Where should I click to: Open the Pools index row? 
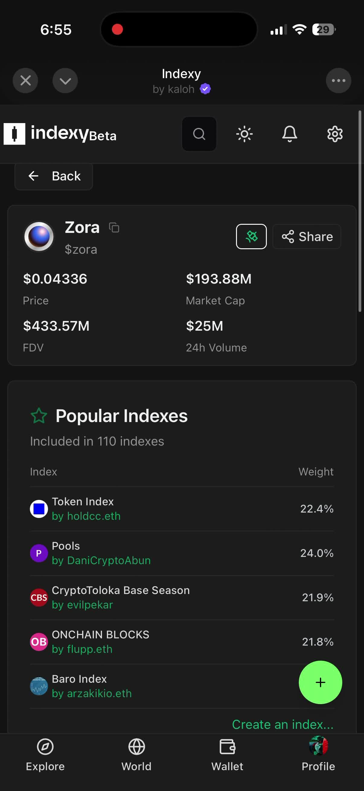coord(101,553)
